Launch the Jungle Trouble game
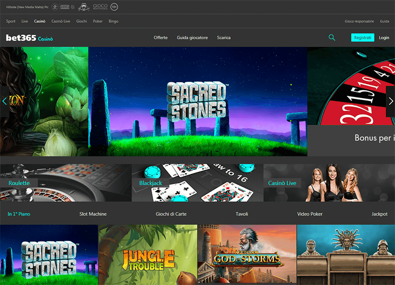The width and height of the screenshot is (395, 285). coord(148,255)
